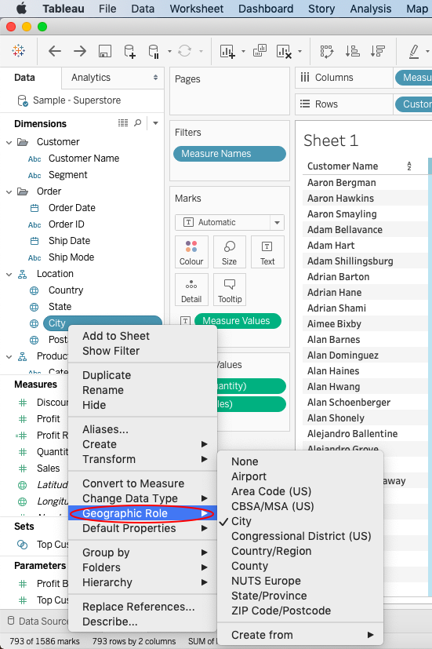Viewport: 432px width, 649px height.
Task: Select Country/Region geographic role
Action: [271, 551]
